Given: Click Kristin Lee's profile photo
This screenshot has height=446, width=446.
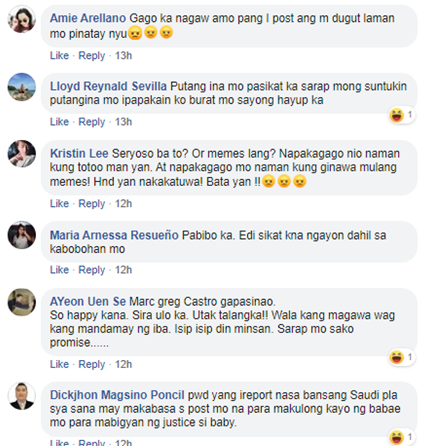Looking at the screenshot, I should tap(21, 154).
